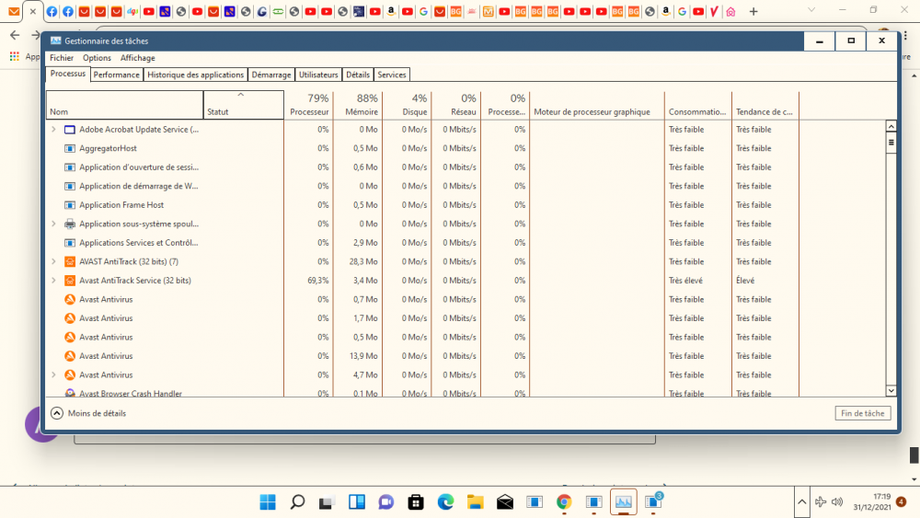Click the taskbar search magnifier icon
Screen dimensions: 920x518
(297, 502)
